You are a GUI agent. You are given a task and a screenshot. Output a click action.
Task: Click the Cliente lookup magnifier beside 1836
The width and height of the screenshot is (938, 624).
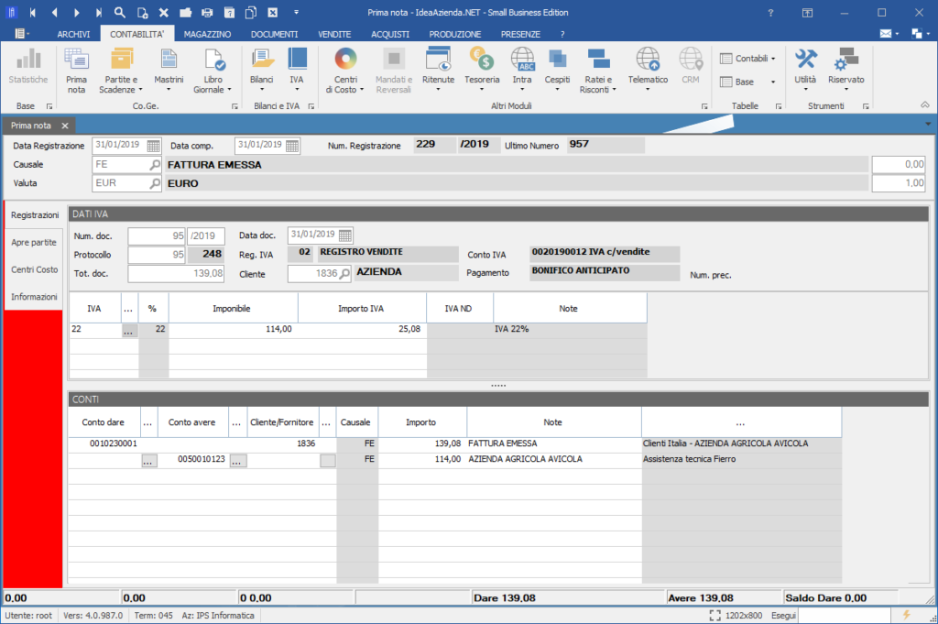(344, 273)
